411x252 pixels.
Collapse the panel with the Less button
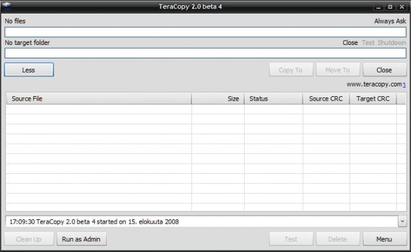[x=29, y=70]
